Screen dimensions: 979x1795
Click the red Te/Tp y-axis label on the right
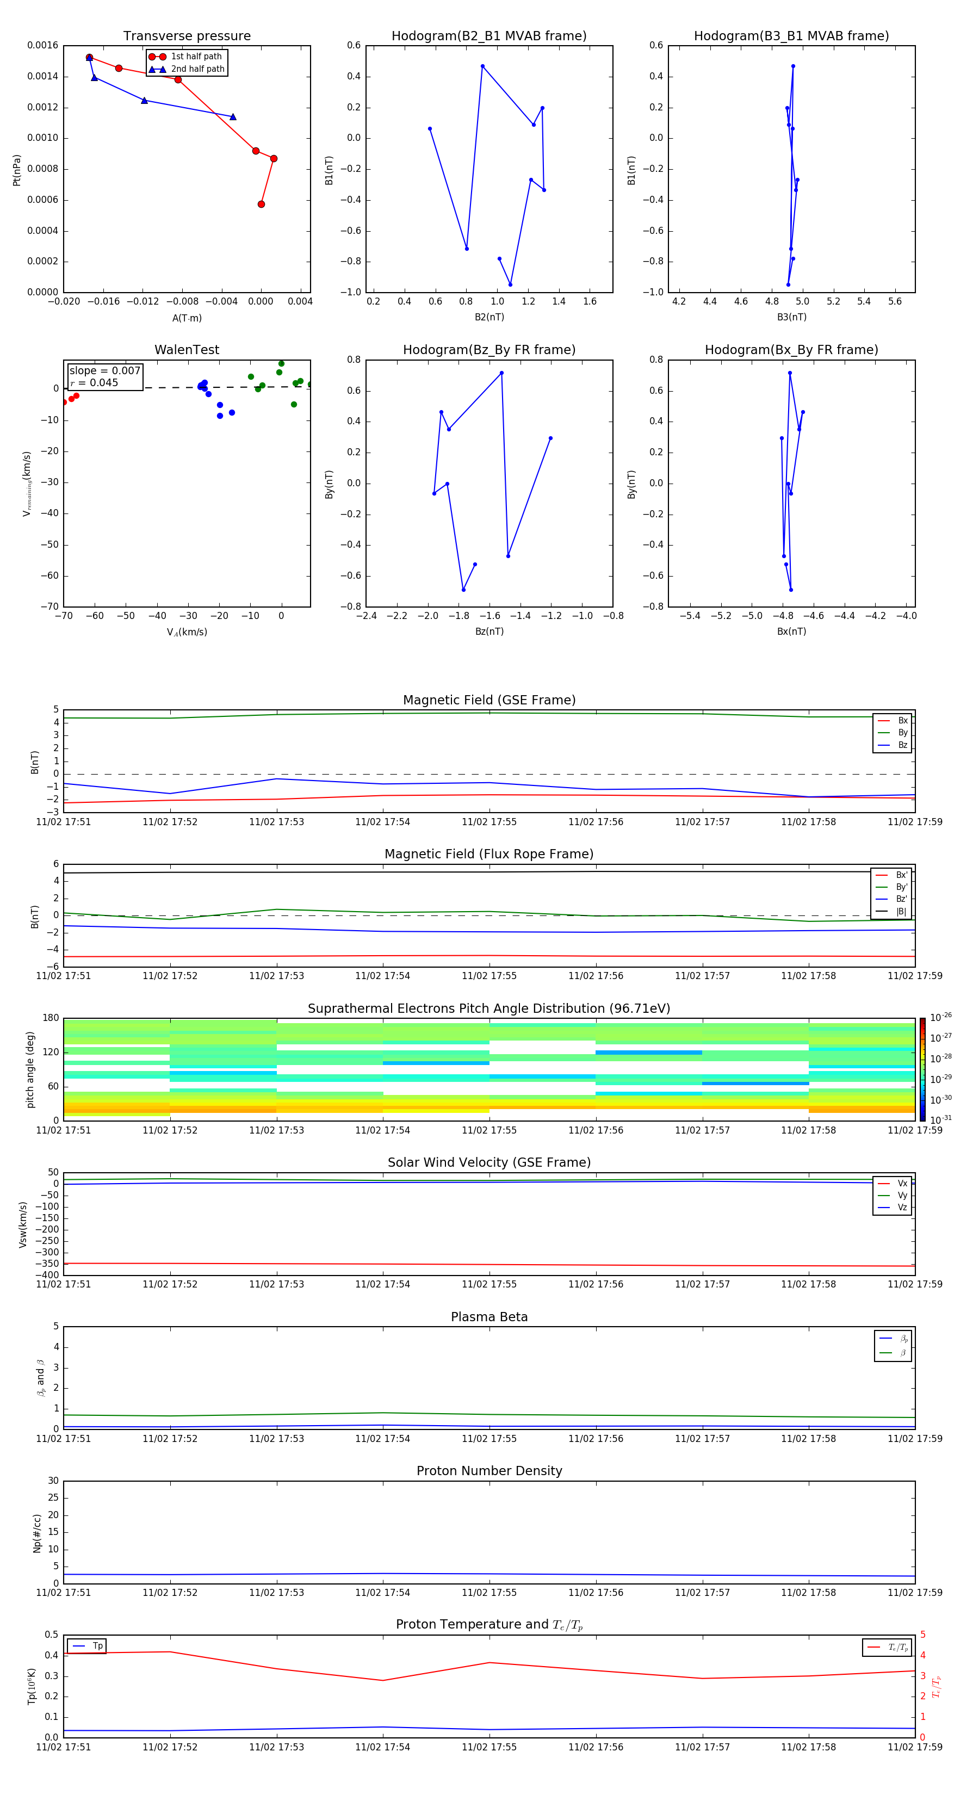coord(937,1686)
